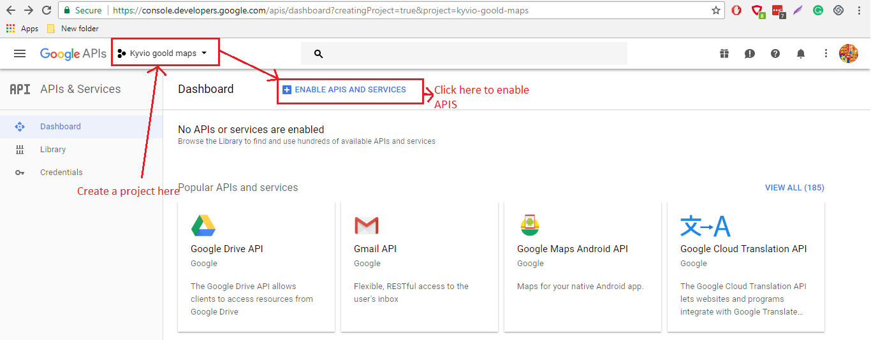This screenshot has height=340, width=871.
Task: Select Library in the sidebar
Action: (x=82, y=150)
